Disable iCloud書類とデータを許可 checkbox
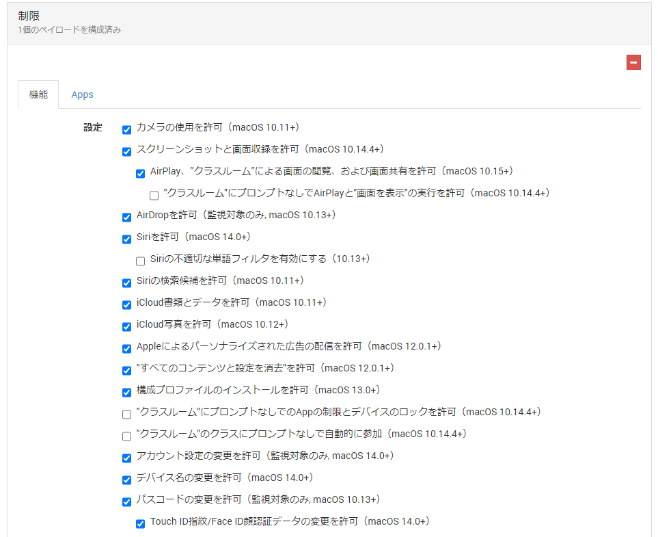Viewport: 658px width, 537px height. (126, 305)
